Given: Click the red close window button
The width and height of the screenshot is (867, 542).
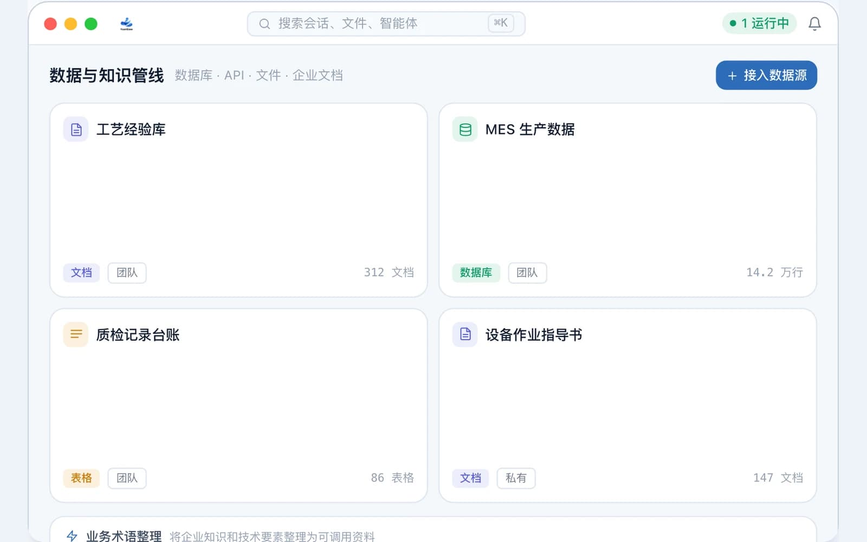Looking at the screenshot, I should point(50,24).
